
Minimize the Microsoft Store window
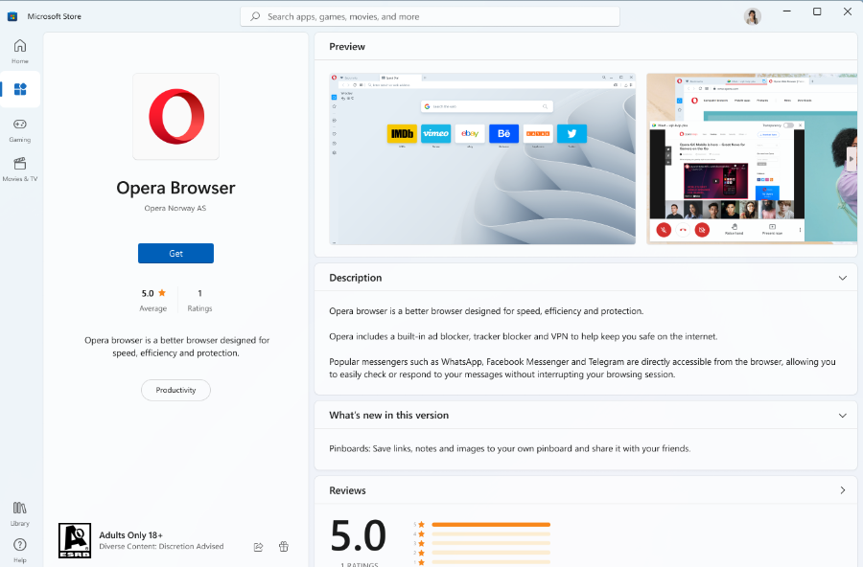pyautogui.click(x=787, y=11)
